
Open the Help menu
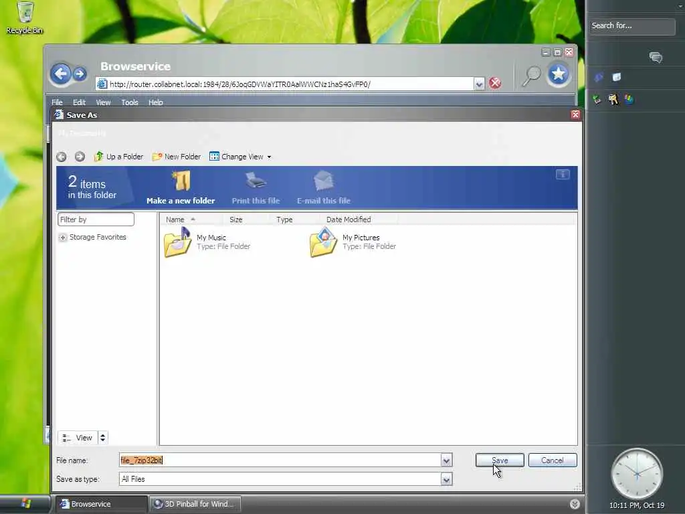(155, 102)
